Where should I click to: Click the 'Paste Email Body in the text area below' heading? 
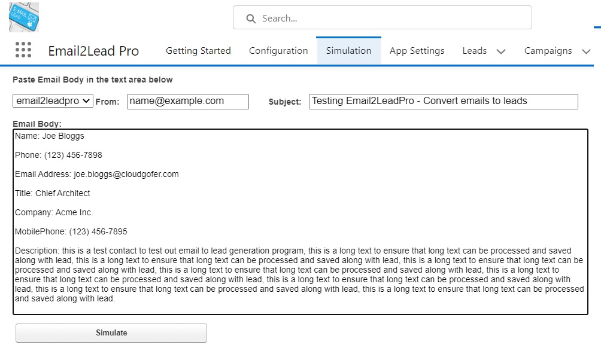point(93,80)
